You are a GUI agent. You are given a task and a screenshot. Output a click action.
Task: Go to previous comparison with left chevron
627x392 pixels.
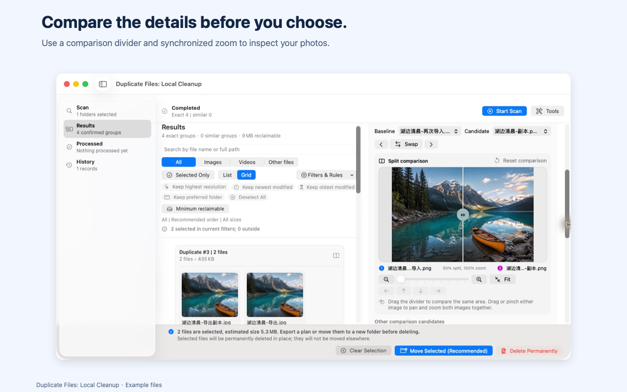(x=382, y=144)
